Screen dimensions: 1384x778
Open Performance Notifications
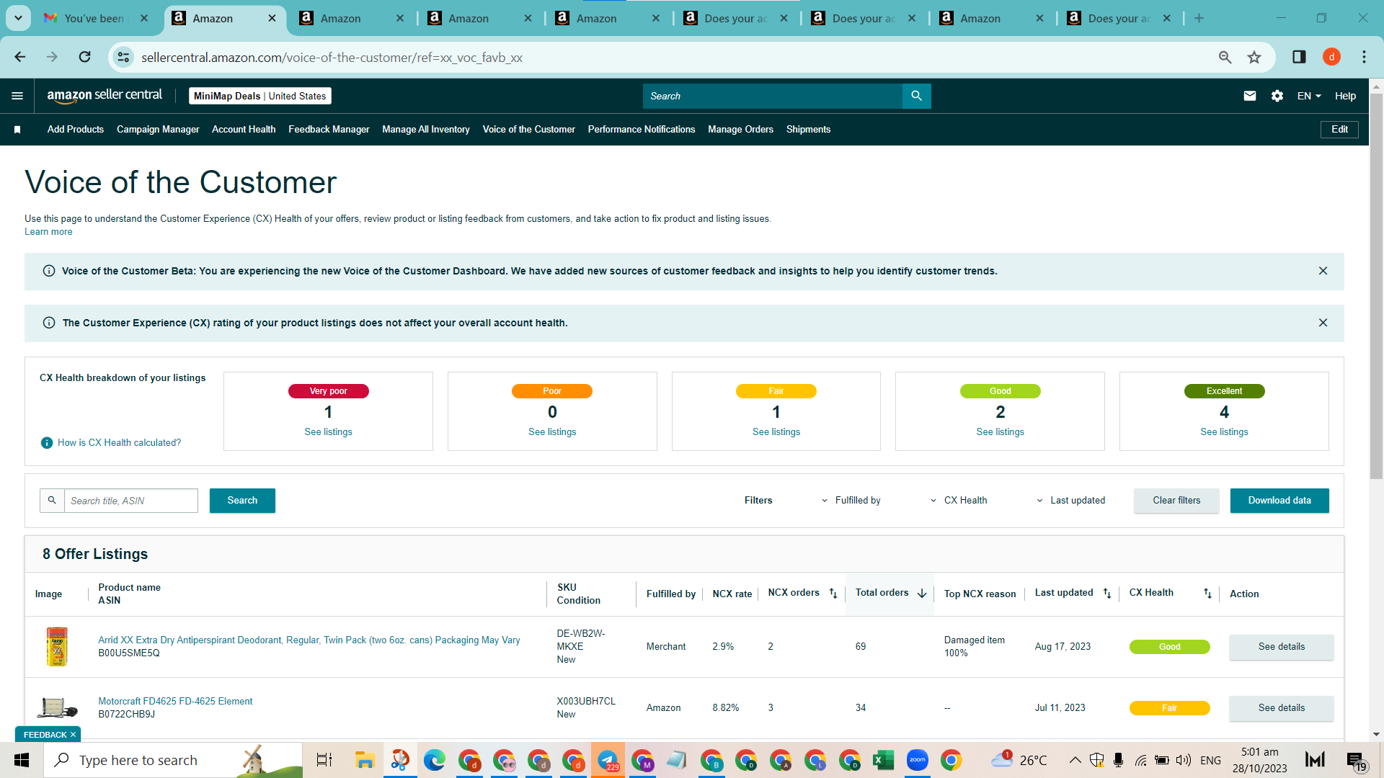642,130
